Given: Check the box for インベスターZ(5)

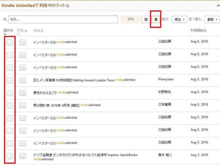Looking at the screenshot, I should [x=10, y=42].
